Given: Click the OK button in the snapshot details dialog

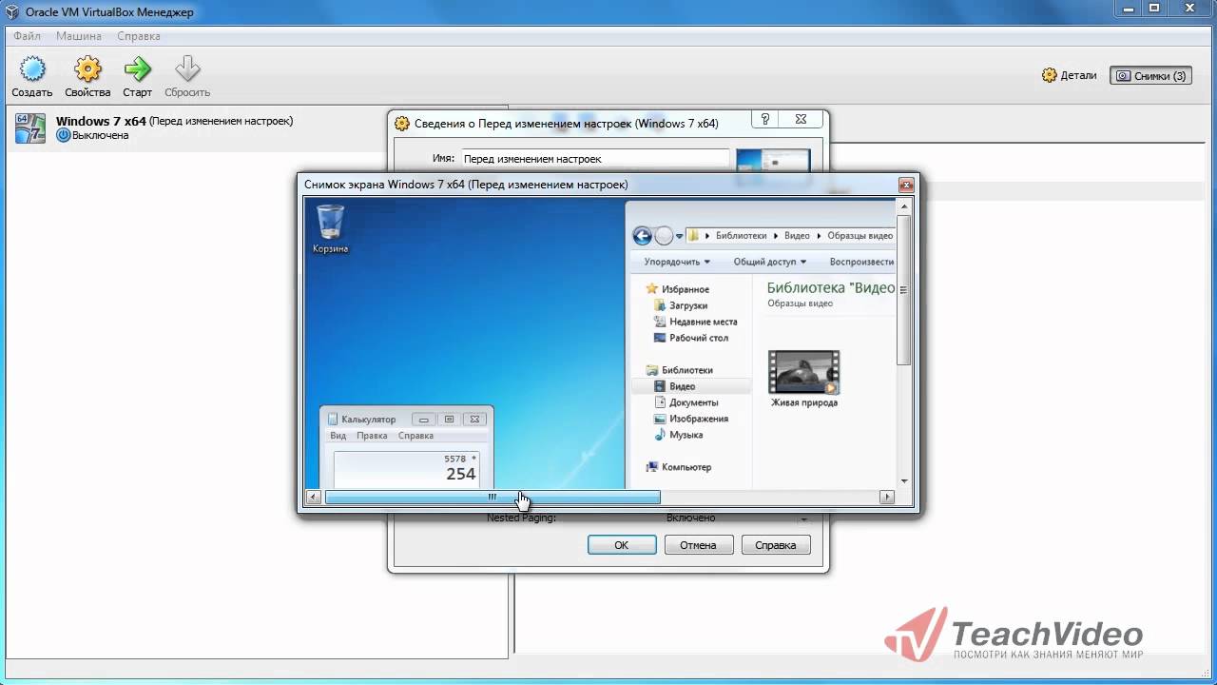Looking at the screenshot, I should pyautogui.click(x=622, y=545).
